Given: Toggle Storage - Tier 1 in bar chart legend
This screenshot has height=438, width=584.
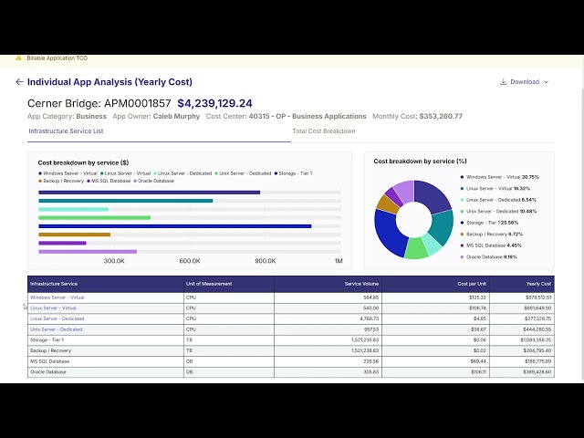Looking at the screenshot, I should point(293,173).
